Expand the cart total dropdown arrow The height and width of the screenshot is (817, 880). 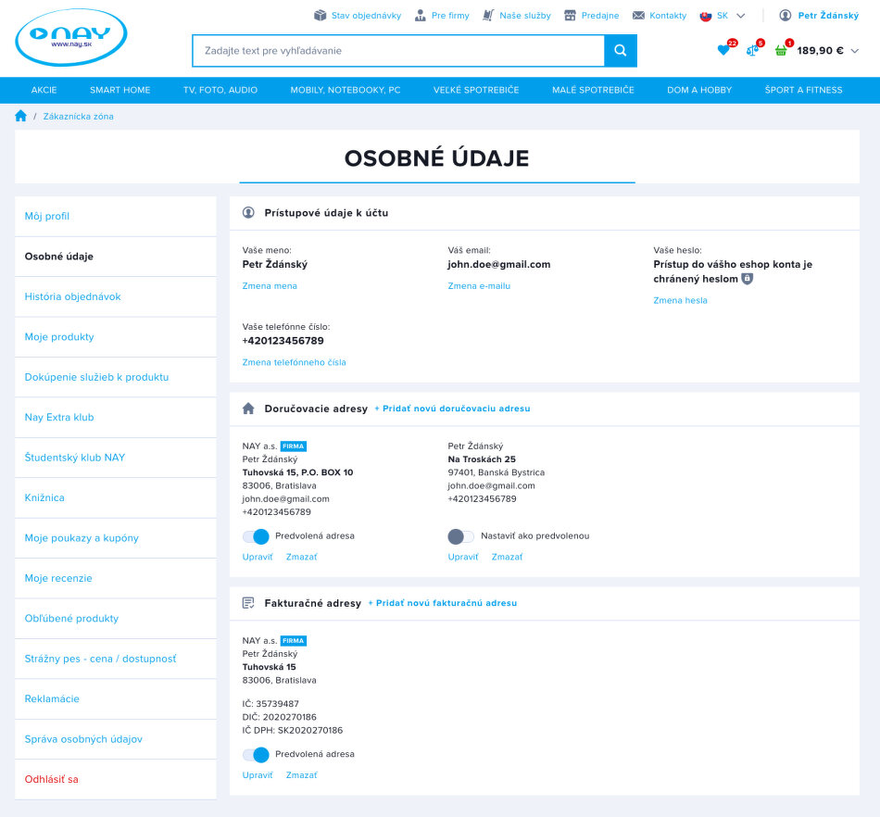[854, 51]
